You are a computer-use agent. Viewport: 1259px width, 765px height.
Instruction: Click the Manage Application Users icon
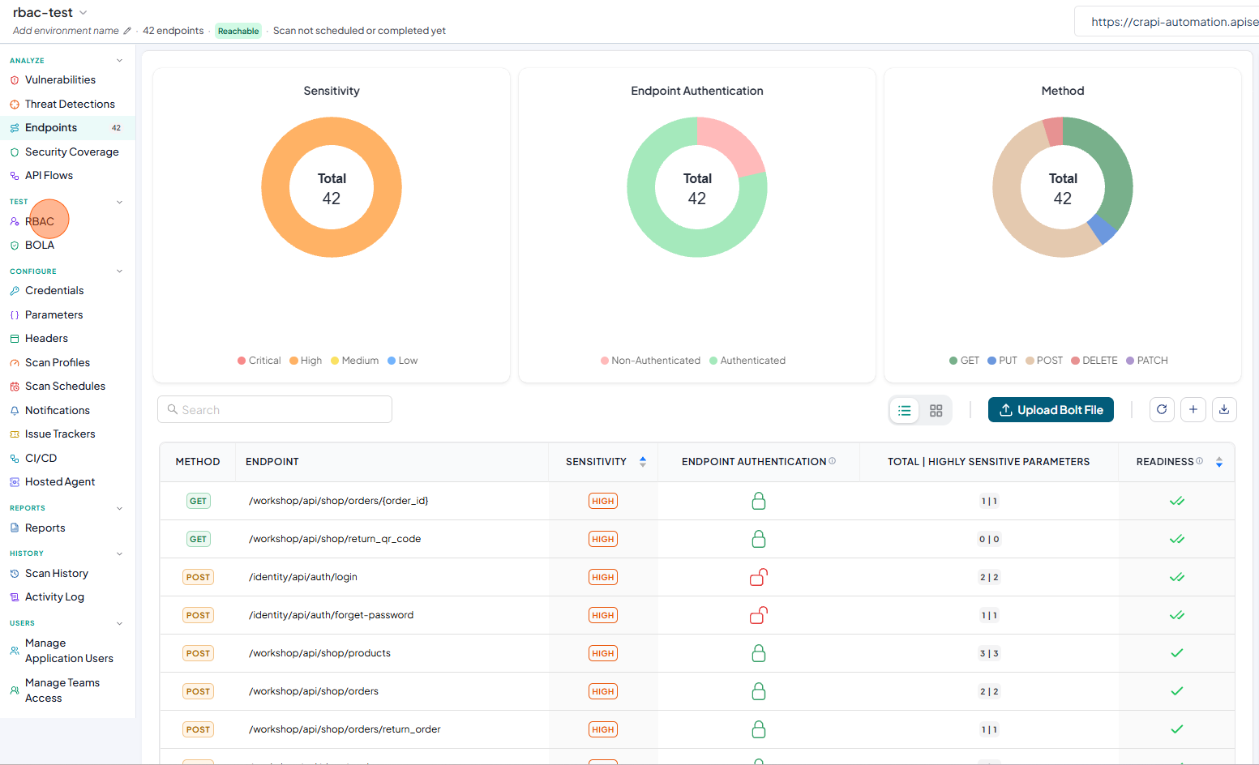(15, 651)
